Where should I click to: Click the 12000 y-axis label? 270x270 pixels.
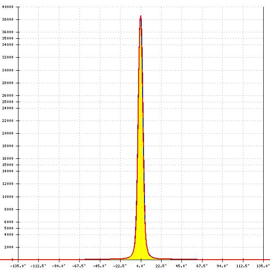8,184
